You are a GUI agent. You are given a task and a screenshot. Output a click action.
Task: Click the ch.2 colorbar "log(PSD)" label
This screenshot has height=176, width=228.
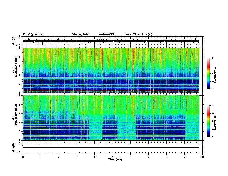(x=215, y=122)
